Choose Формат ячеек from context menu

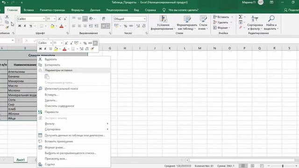point(74,147)
